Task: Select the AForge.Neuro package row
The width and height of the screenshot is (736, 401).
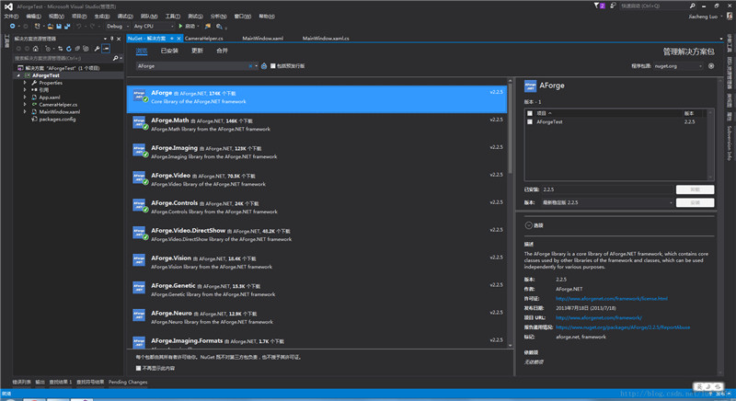Action: pos(316,317)
